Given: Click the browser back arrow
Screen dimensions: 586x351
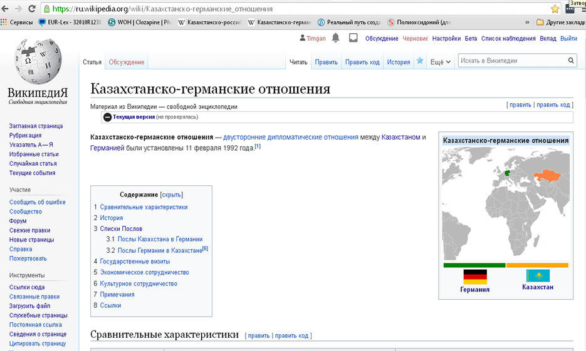Looking at the screenshot, I should tap(6, 9).
